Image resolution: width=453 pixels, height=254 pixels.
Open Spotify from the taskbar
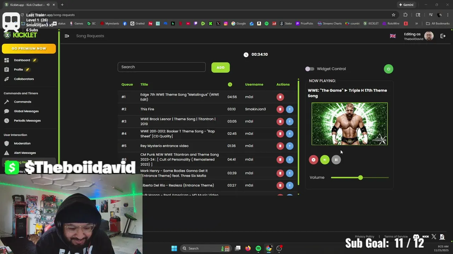tap(258, 248)
